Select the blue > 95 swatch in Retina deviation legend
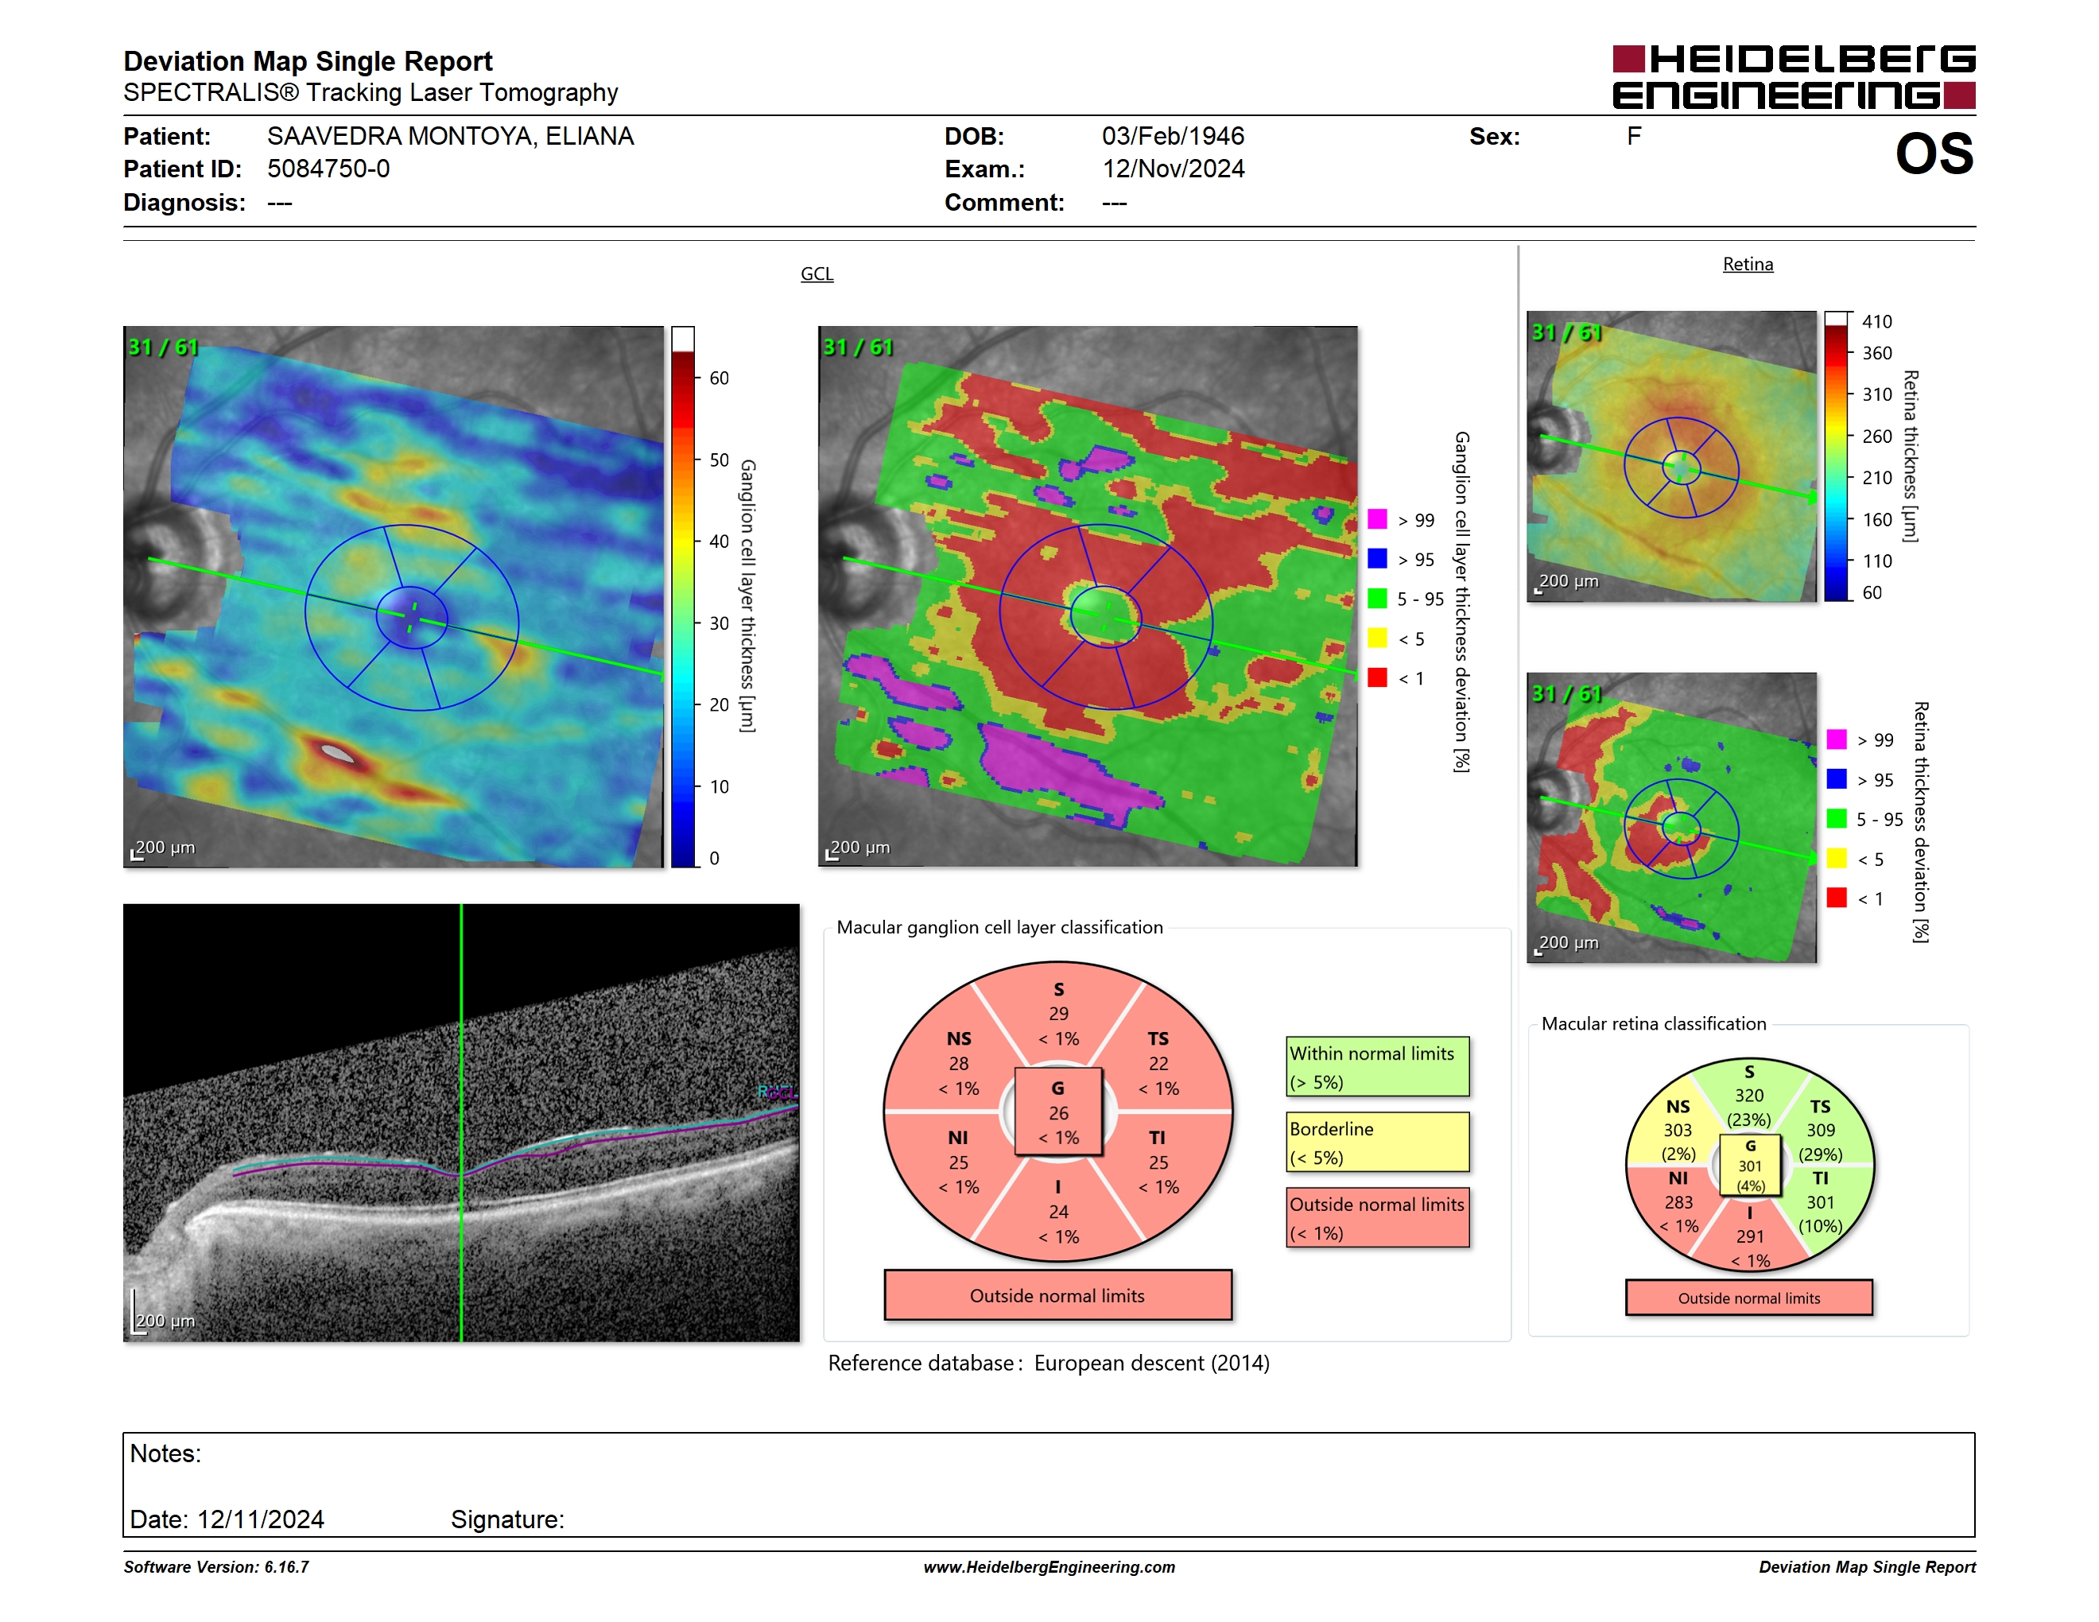 pos(1836,779)
